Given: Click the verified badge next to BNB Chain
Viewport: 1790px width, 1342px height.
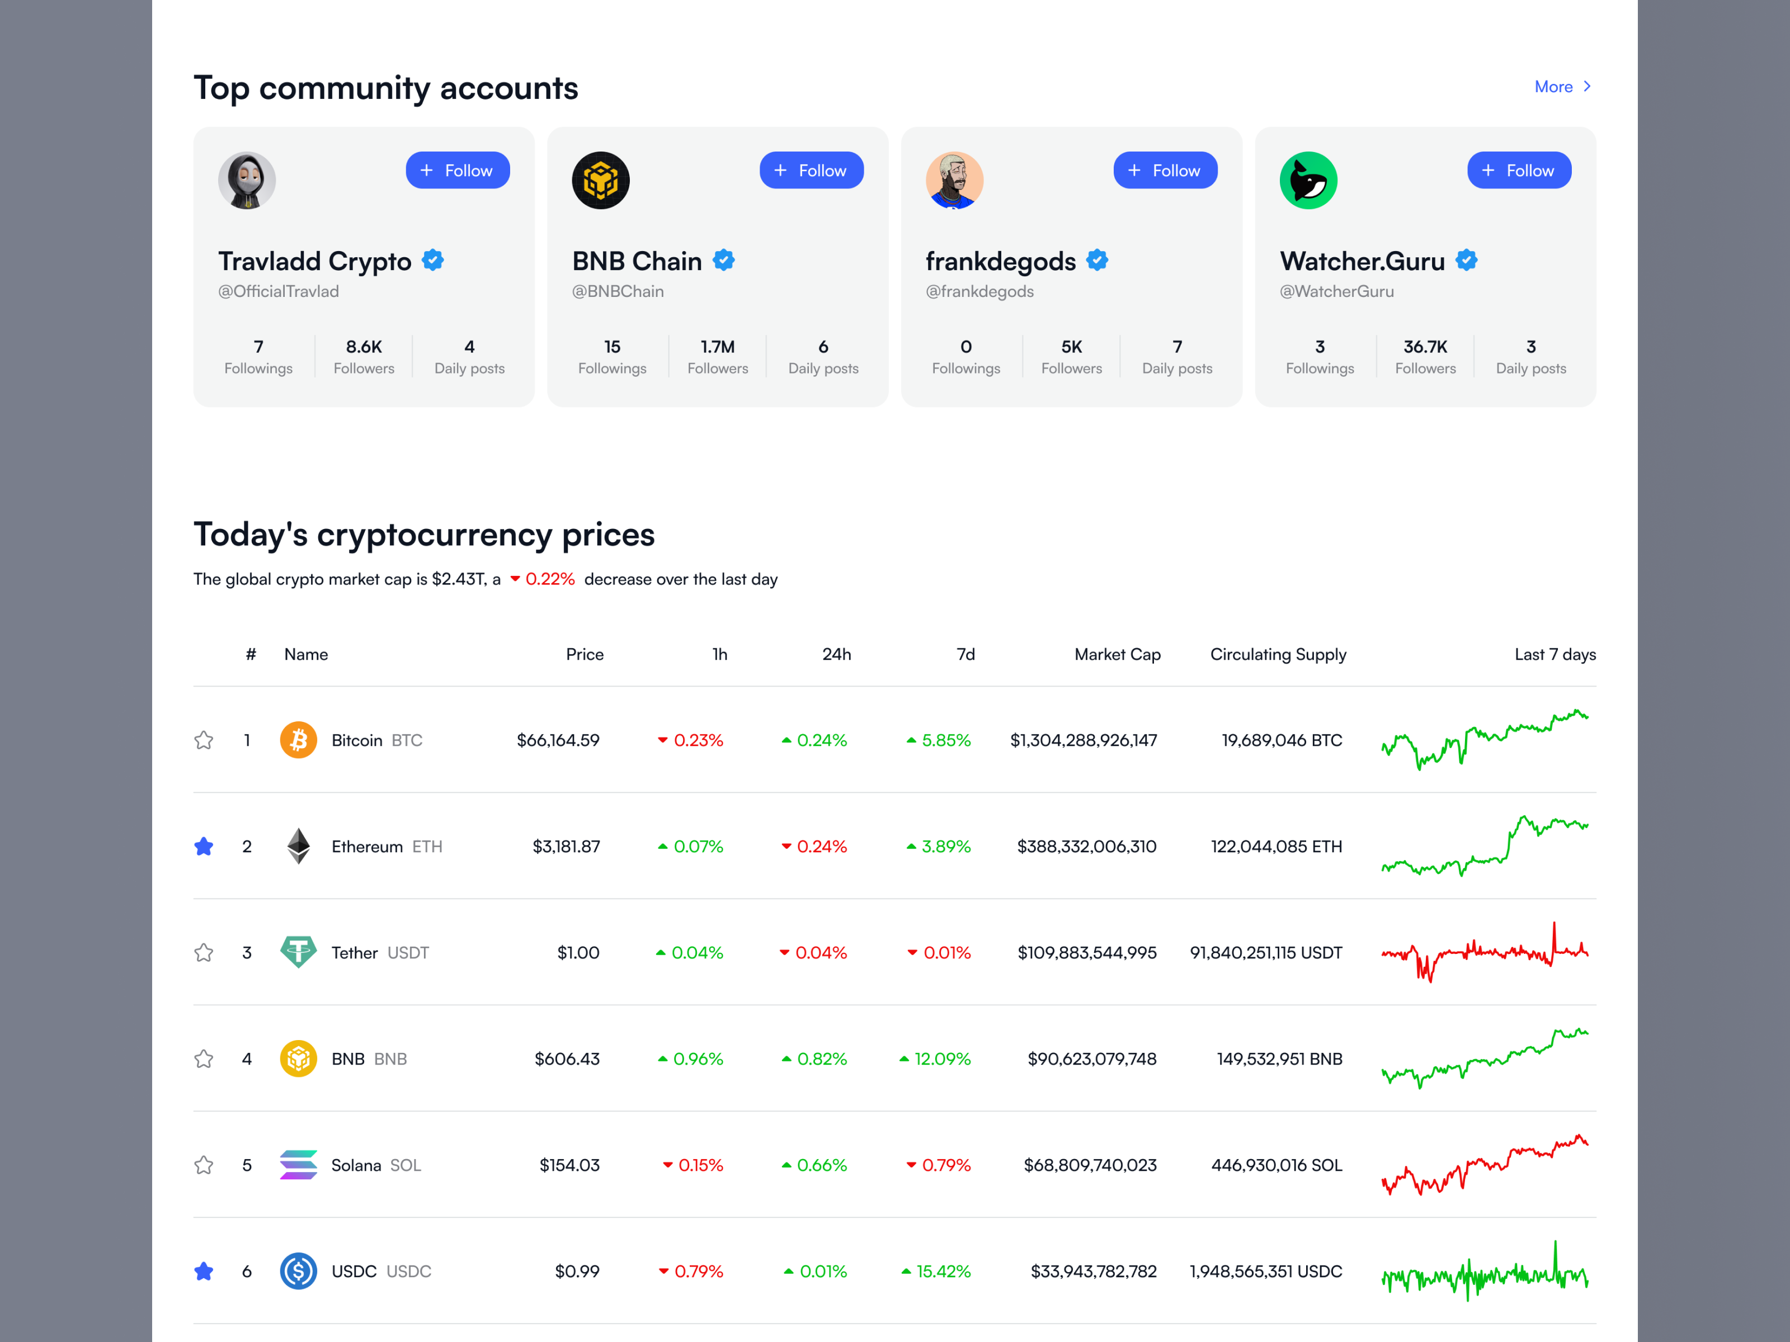Looking at the screenshot, I should point(723,261).
